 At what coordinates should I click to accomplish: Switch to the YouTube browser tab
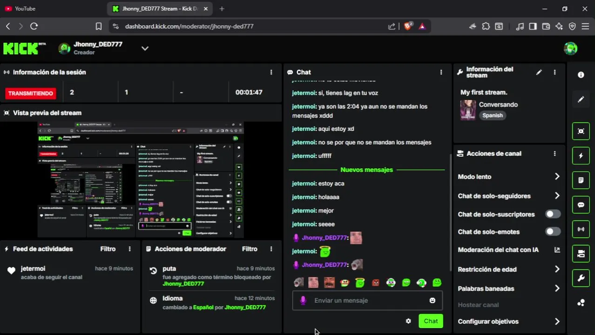[x=54, y=8]
